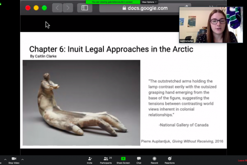Toggle the Safari sidebar button
Image resolution: width=247 pixels, height=165 pixels.
point(85,8)
